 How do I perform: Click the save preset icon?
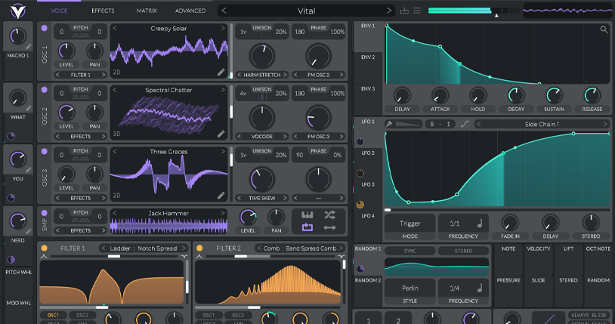(x=404, y=11)
